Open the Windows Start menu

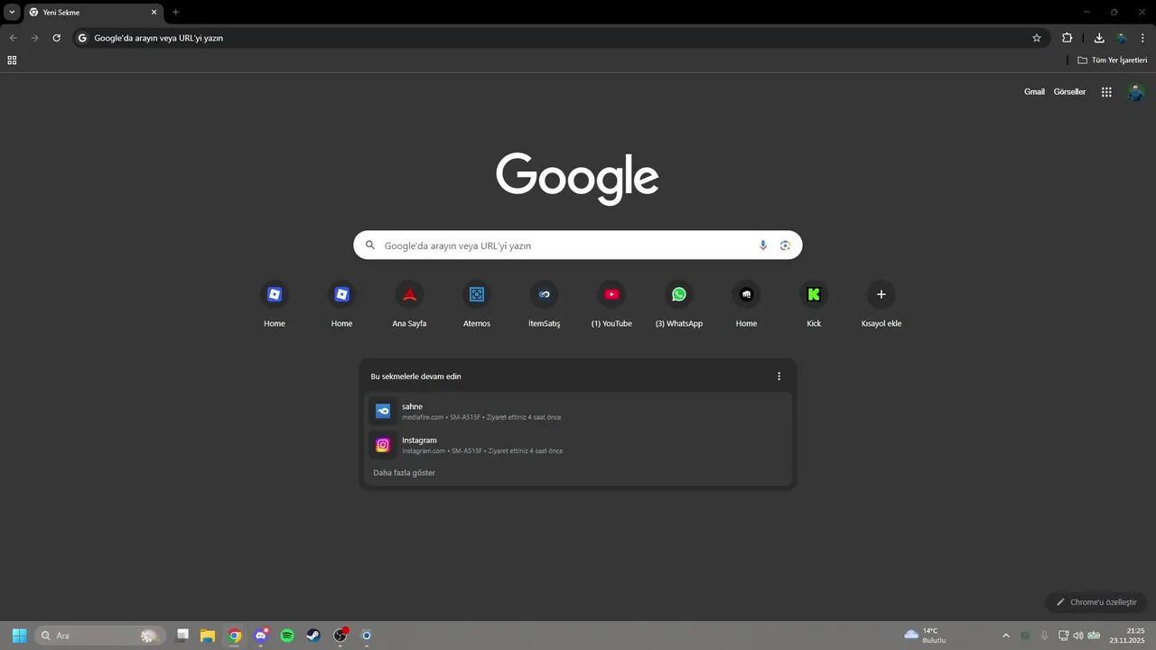[19, 636]
